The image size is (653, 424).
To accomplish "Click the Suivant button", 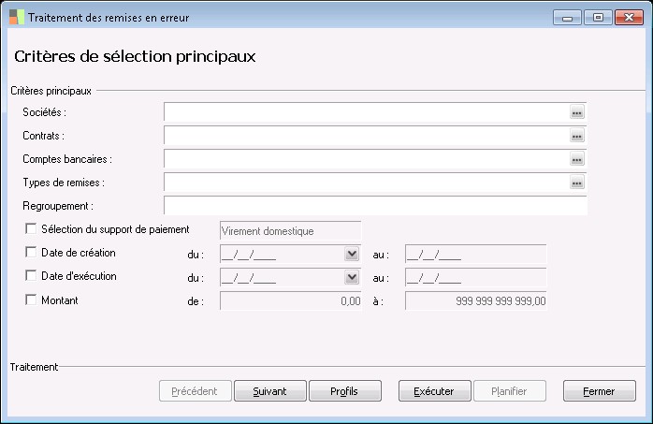I will (269, 391).
